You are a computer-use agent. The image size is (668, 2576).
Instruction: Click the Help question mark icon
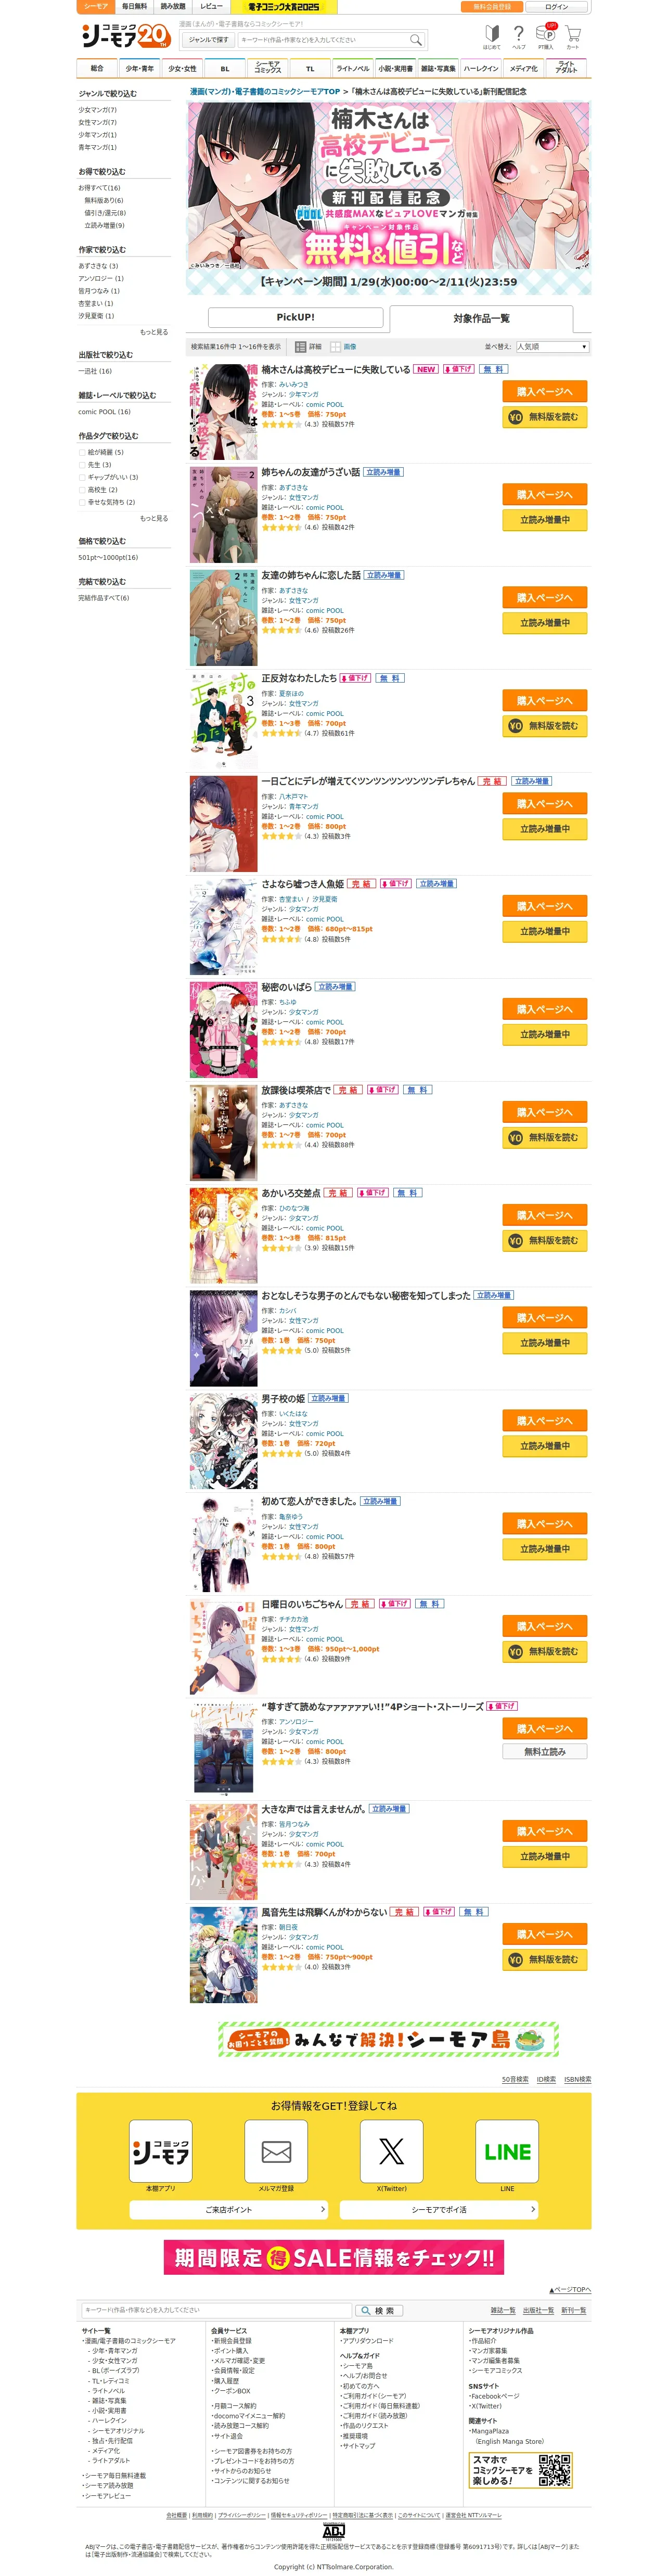click(x=518, y=35)
